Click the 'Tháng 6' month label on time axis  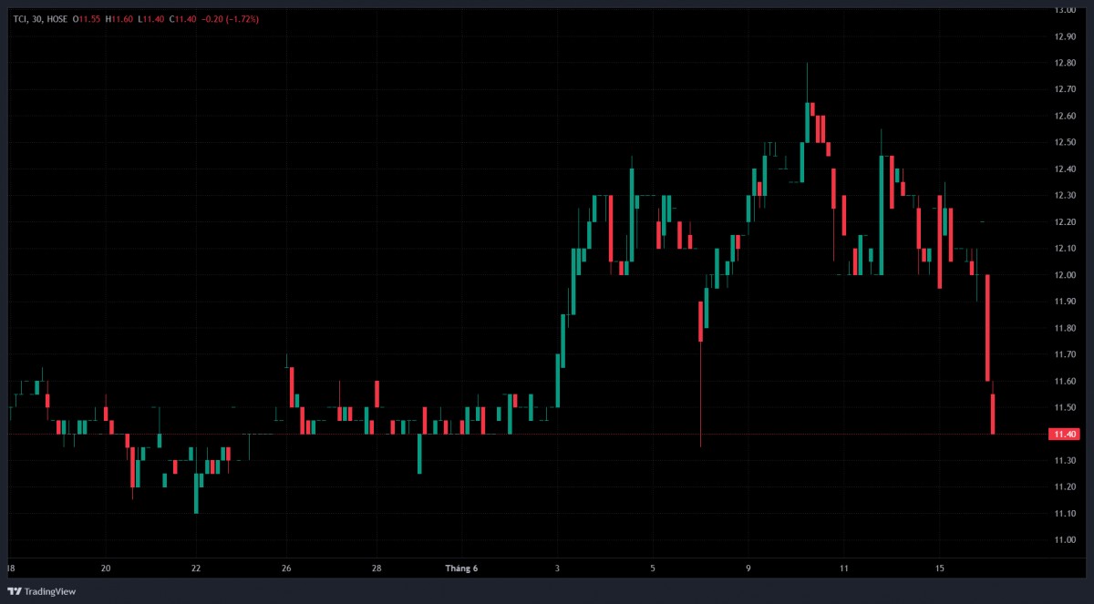[x=461, y=568]
